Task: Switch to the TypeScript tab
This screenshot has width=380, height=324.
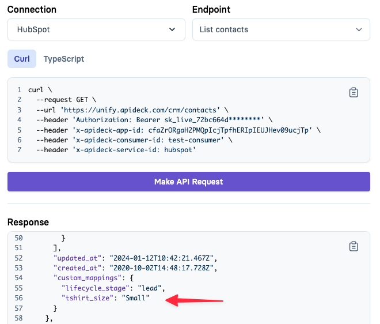Action: 64,59
